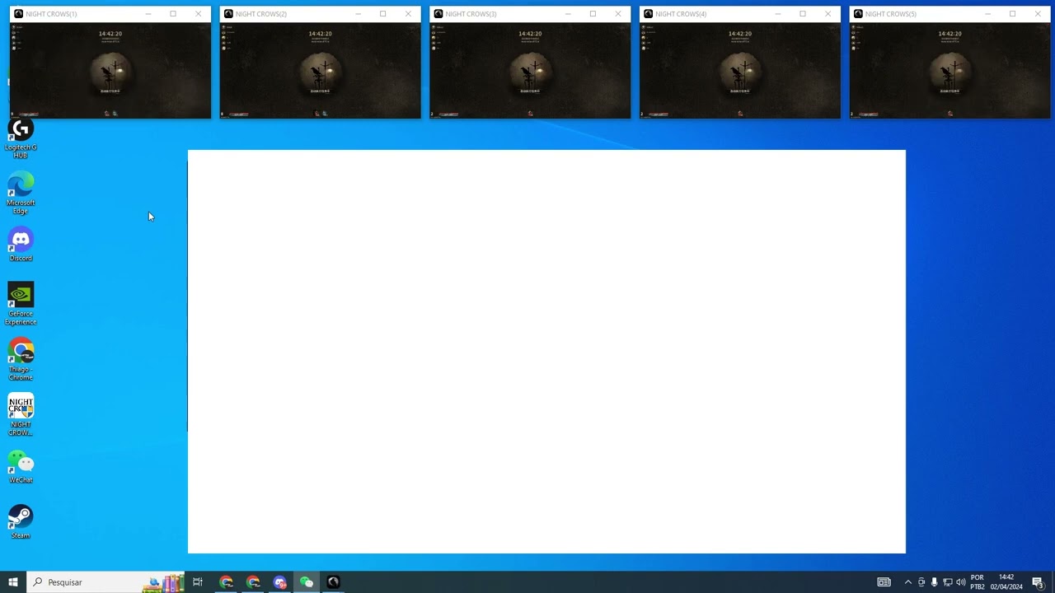Click the crow emblem in NIGHT CROWS(5)

point(950,73)
